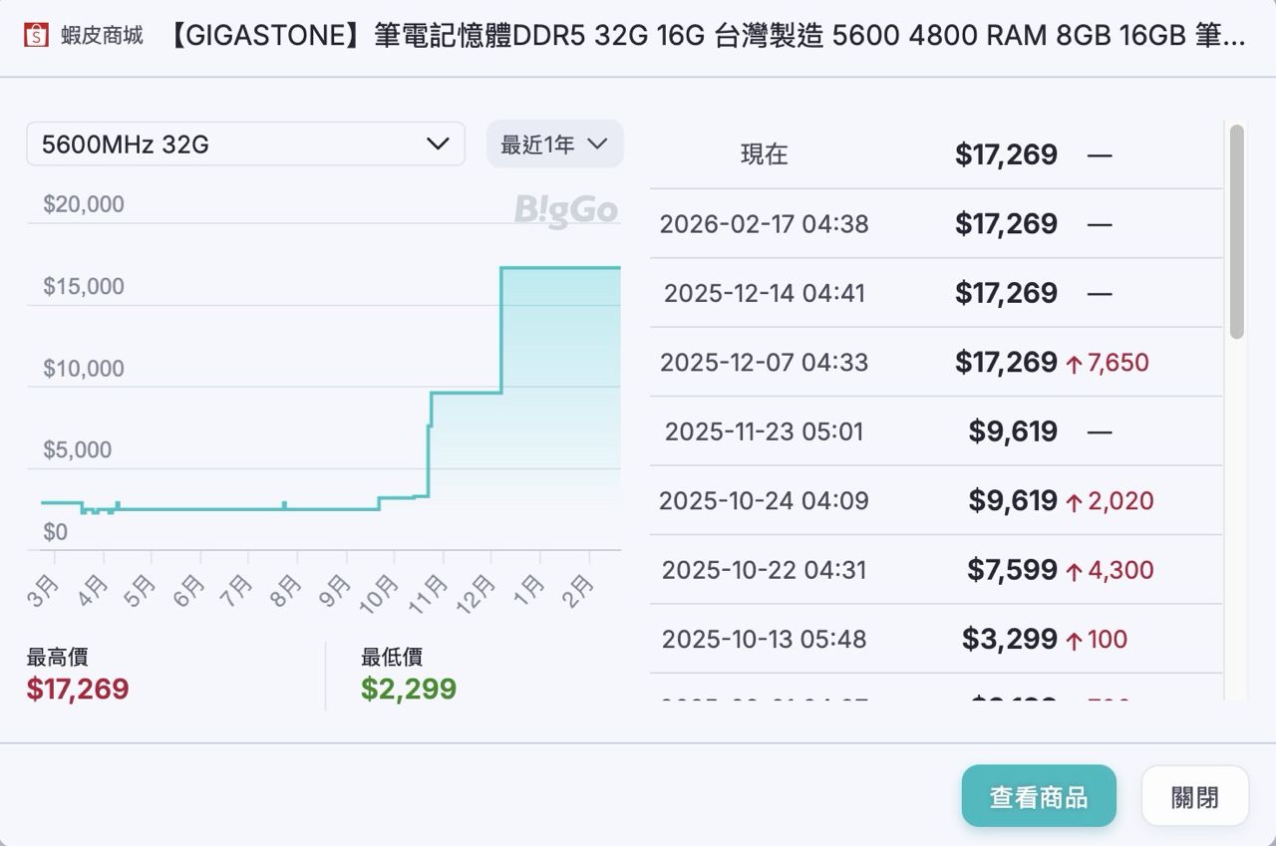Image resolution: width=1276 pixels, height=846 pixels.
Task: Click the 關閉 button
Action: [x=1194, y=796]
